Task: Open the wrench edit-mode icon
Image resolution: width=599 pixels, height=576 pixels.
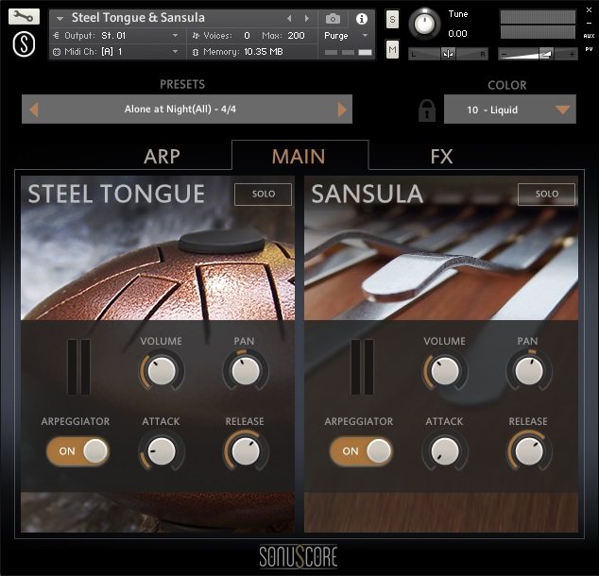Action: click(24, 17)
